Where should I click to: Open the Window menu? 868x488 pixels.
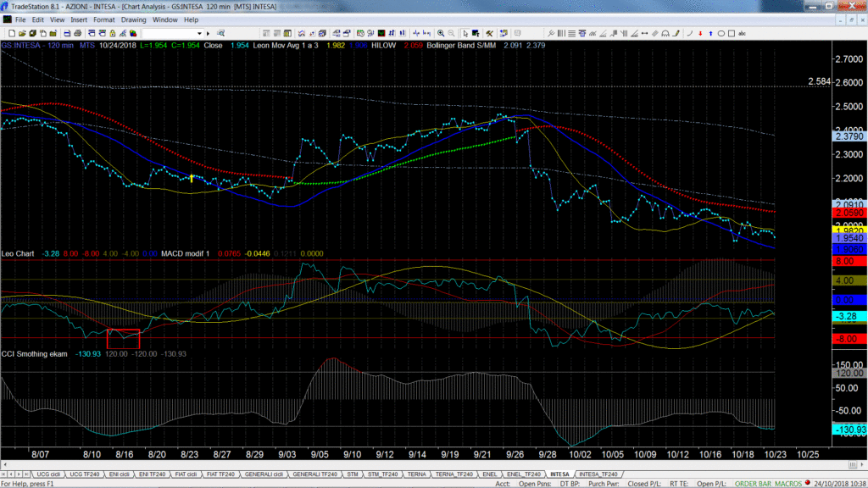click(165, 19)
